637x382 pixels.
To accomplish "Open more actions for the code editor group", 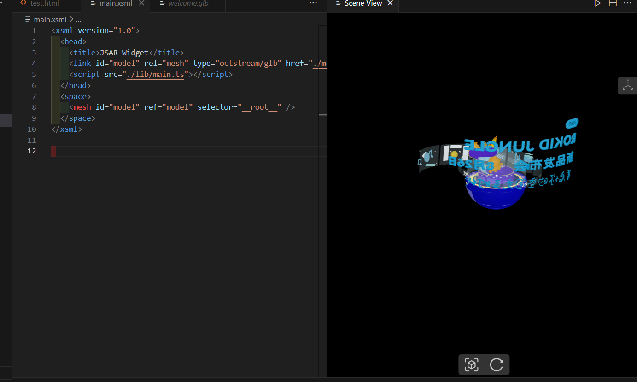I will click(313, 3).
